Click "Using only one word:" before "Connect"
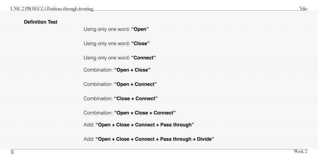Image resolution: width=318 pixels, height=160 pixels. point(107,58)
